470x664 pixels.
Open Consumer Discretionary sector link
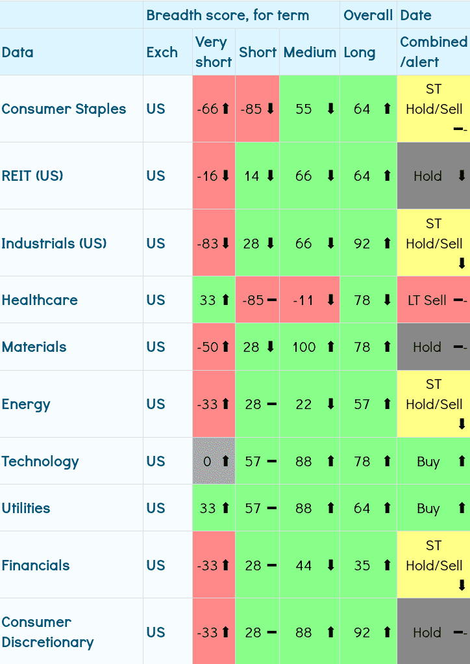pyautogui.click(x=47, y=632)
